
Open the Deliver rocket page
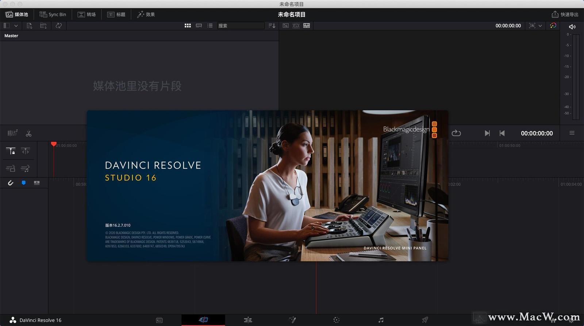pyautogui.click(x=425, y=320)
